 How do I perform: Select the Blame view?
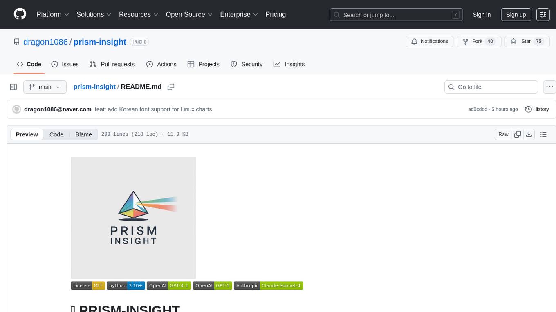click(83, 134)
